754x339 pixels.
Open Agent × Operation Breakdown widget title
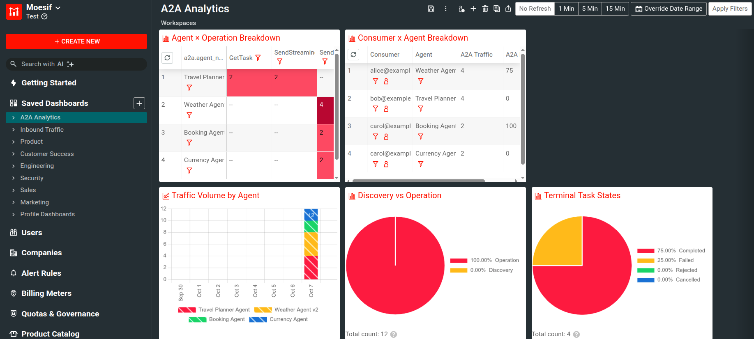[x=226, y=38]
